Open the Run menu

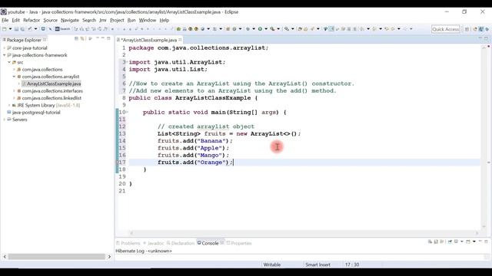pos(131,20)
